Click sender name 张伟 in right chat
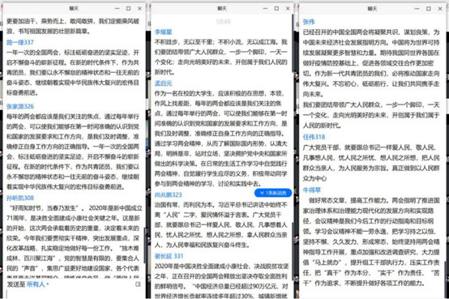Screen dimensions: 449x299 tap(309, 22)
